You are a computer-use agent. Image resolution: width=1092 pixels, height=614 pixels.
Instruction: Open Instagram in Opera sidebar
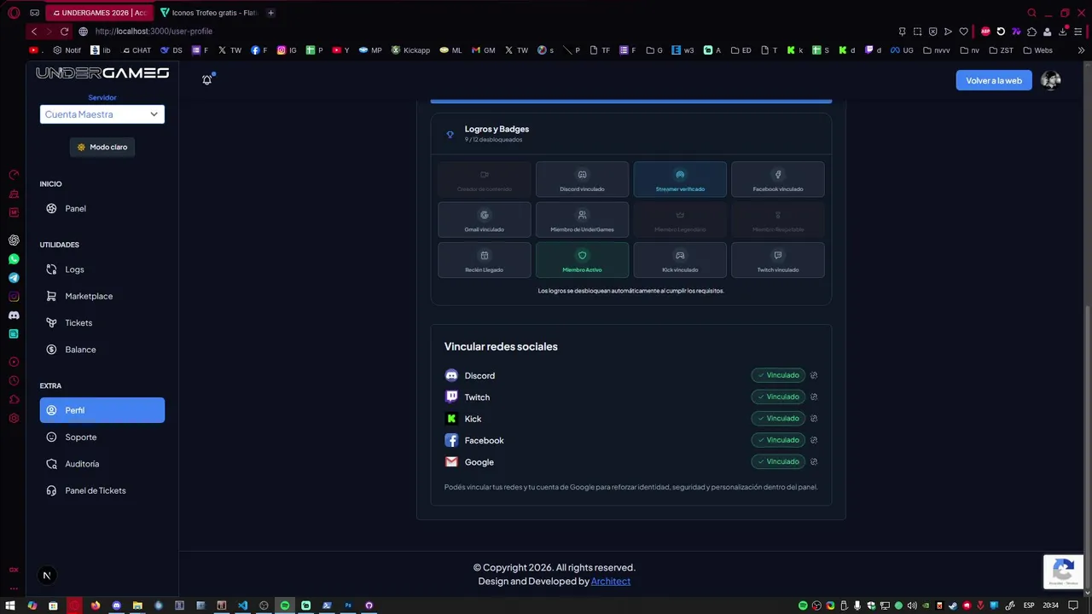[14, 297]
